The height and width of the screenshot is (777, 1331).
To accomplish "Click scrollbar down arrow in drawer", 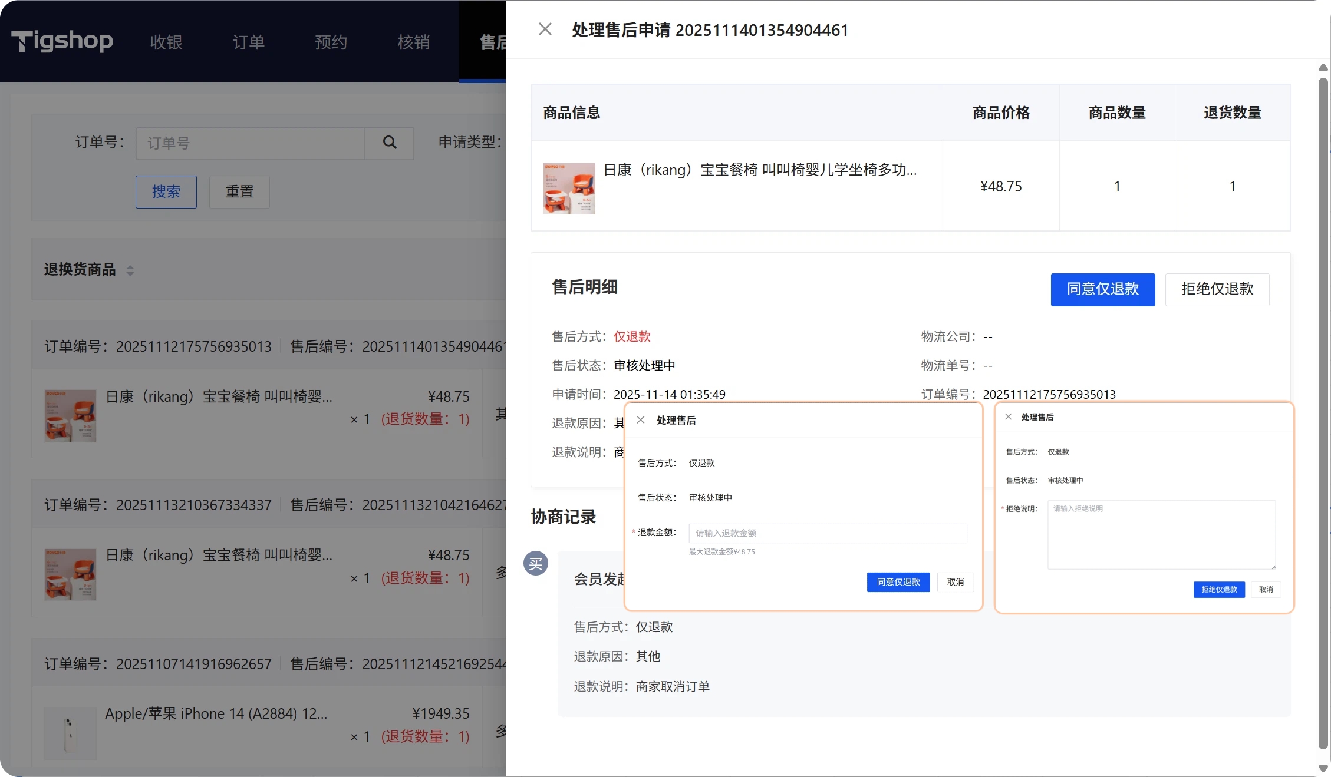I will click(1323, 768).
